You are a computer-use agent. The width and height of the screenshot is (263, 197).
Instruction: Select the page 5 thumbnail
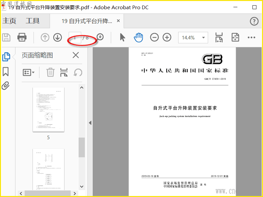click(x=48, y=109)
